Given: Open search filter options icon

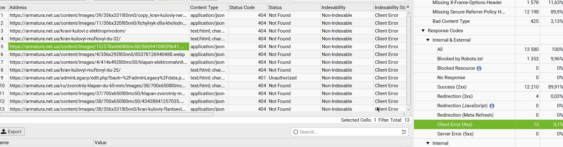Looking at the screenshot, I should pos(404,132).
